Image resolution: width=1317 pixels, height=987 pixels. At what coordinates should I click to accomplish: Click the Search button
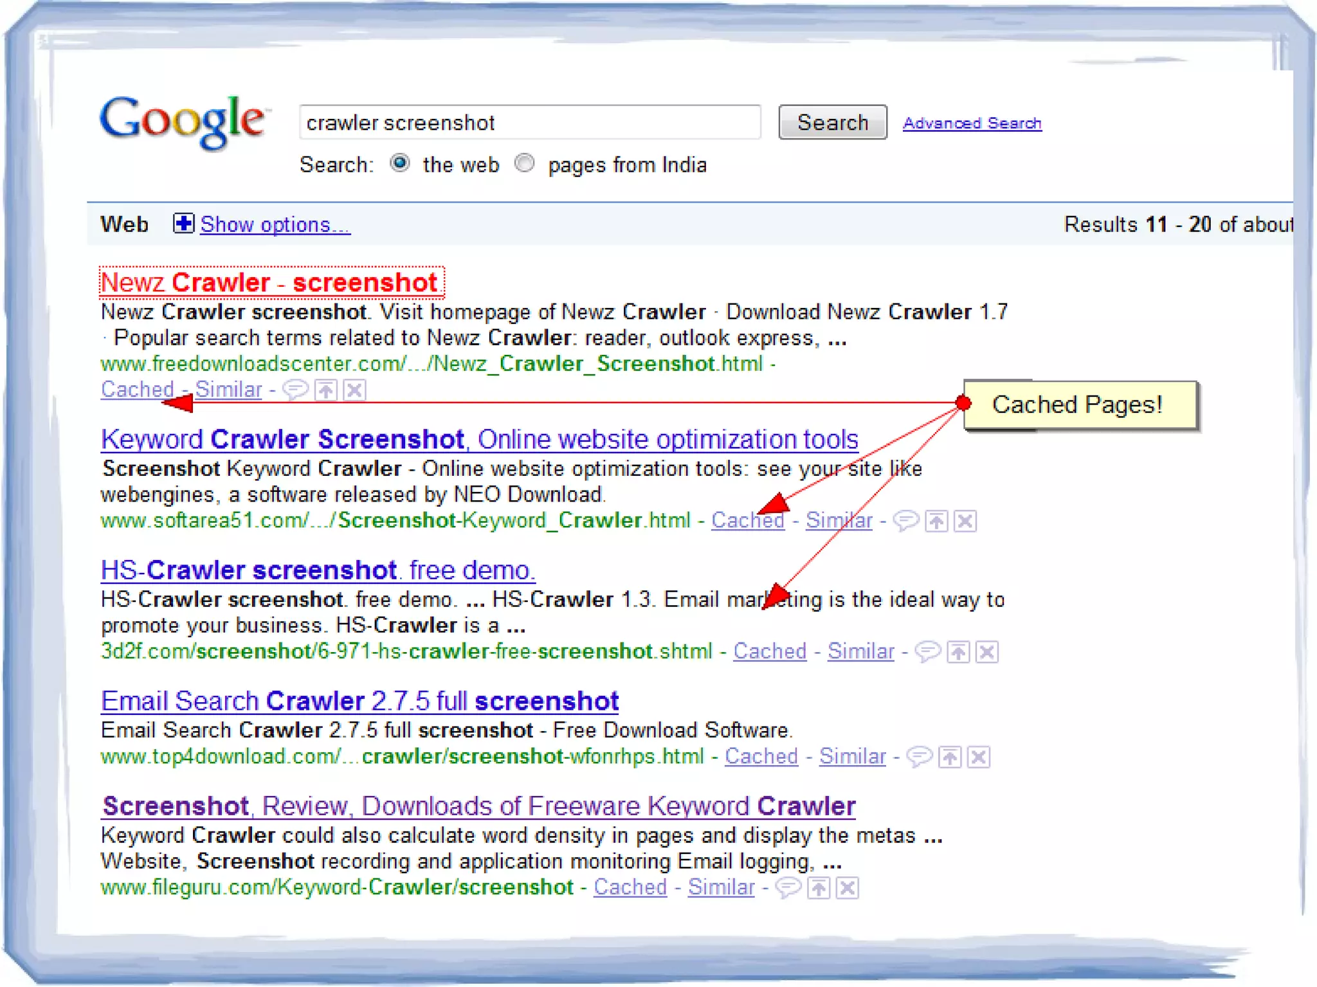click(832, 122)
